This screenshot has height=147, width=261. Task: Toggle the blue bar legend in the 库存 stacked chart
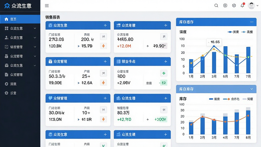[x=214, y=99]
